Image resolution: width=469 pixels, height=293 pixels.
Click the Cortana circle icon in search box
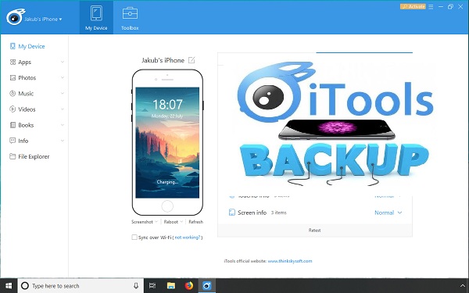coord(25,286)
